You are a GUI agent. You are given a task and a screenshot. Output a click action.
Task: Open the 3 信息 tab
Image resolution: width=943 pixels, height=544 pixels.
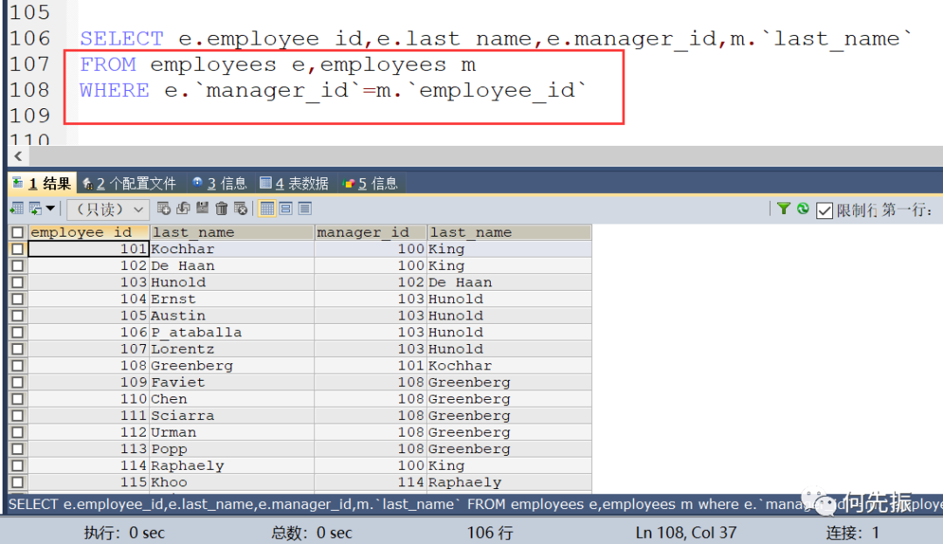(x=219, y=183)
